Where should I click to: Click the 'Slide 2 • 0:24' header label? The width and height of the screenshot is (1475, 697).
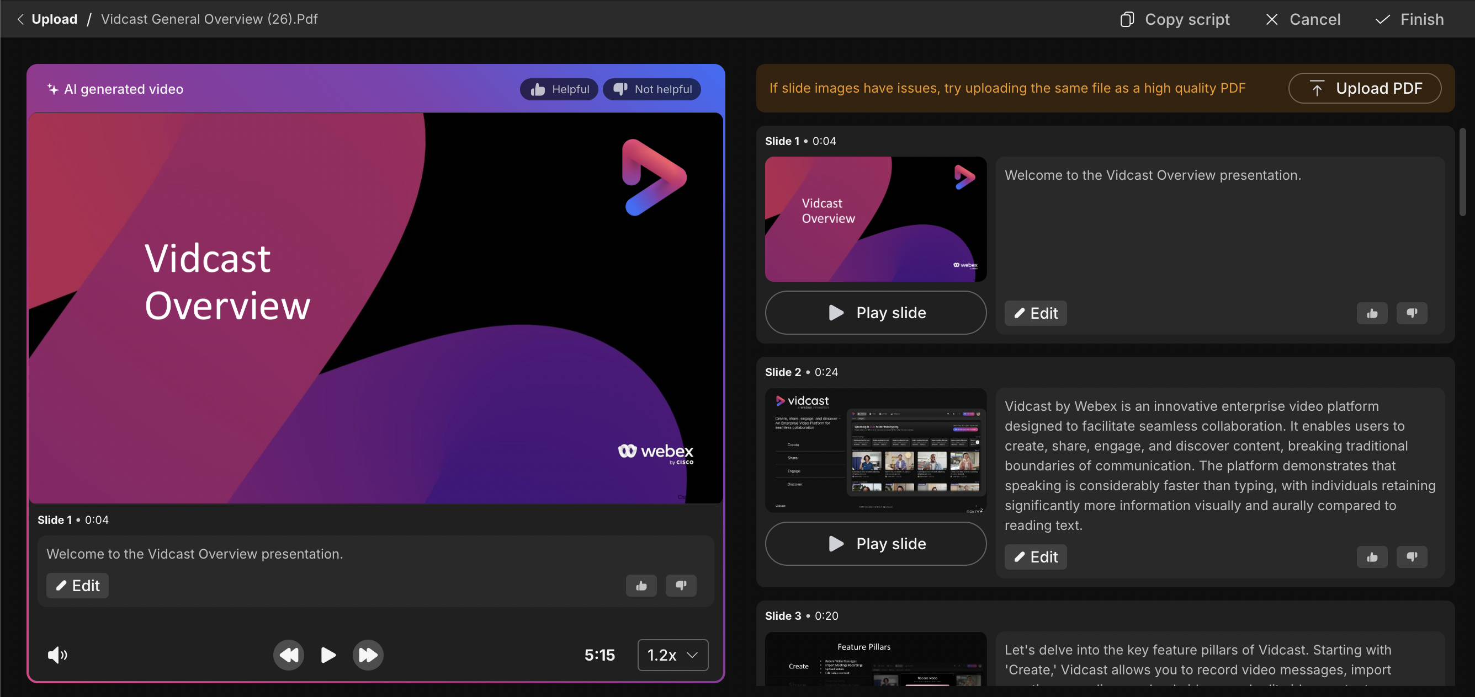pos(801,372)
